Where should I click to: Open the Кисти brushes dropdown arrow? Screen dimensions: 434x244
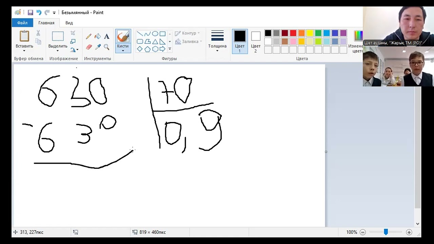click(x=123, y=51)
